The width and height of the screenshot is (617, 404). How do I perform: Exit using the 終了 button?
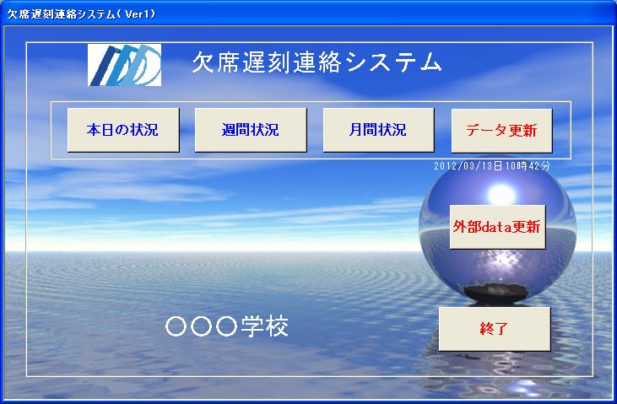pos(495,329)
